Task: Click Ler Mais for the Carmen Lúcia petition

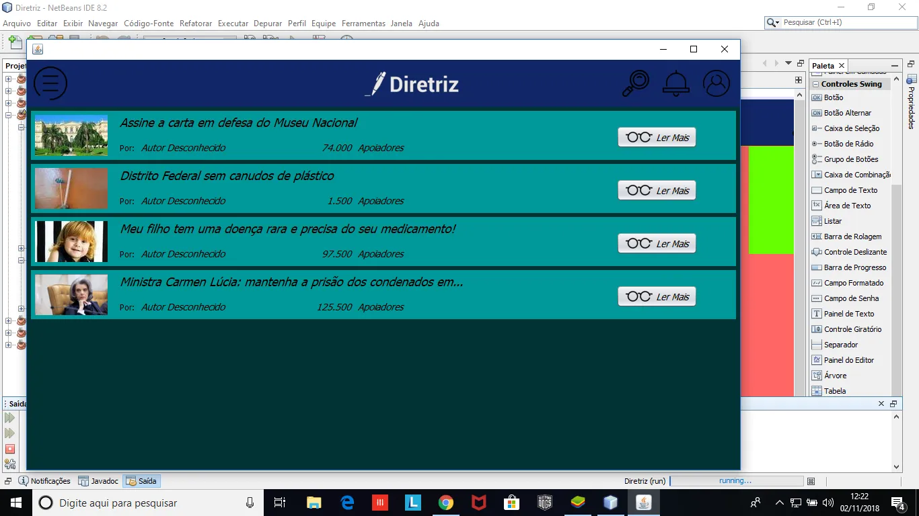Action: pyautogui.click(x=657, y=296)
